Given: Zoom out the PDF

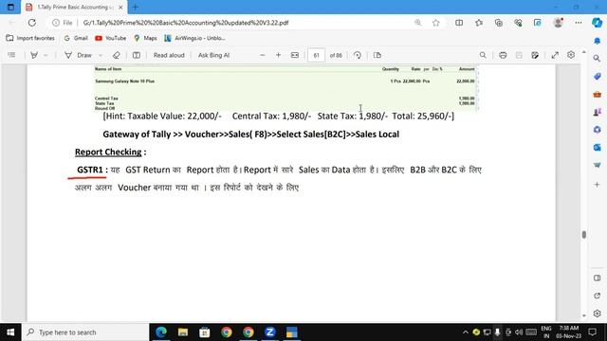Looking at the screenshot, I should [263, 55].
